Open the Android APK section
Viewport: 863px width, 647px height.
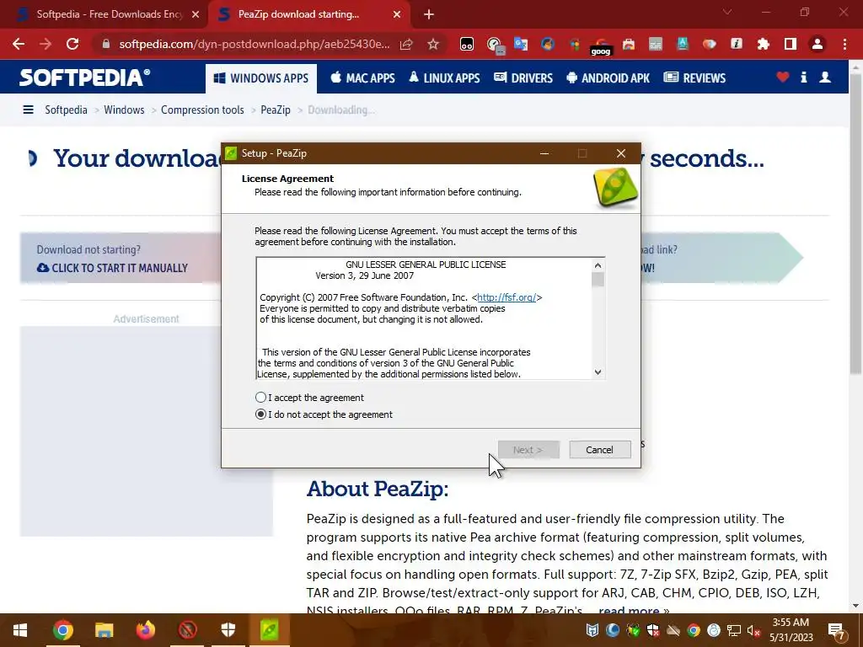608,78
